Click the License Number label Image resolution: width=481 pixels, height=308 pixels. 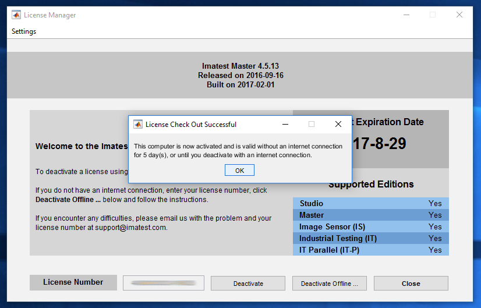pos(73,282)
